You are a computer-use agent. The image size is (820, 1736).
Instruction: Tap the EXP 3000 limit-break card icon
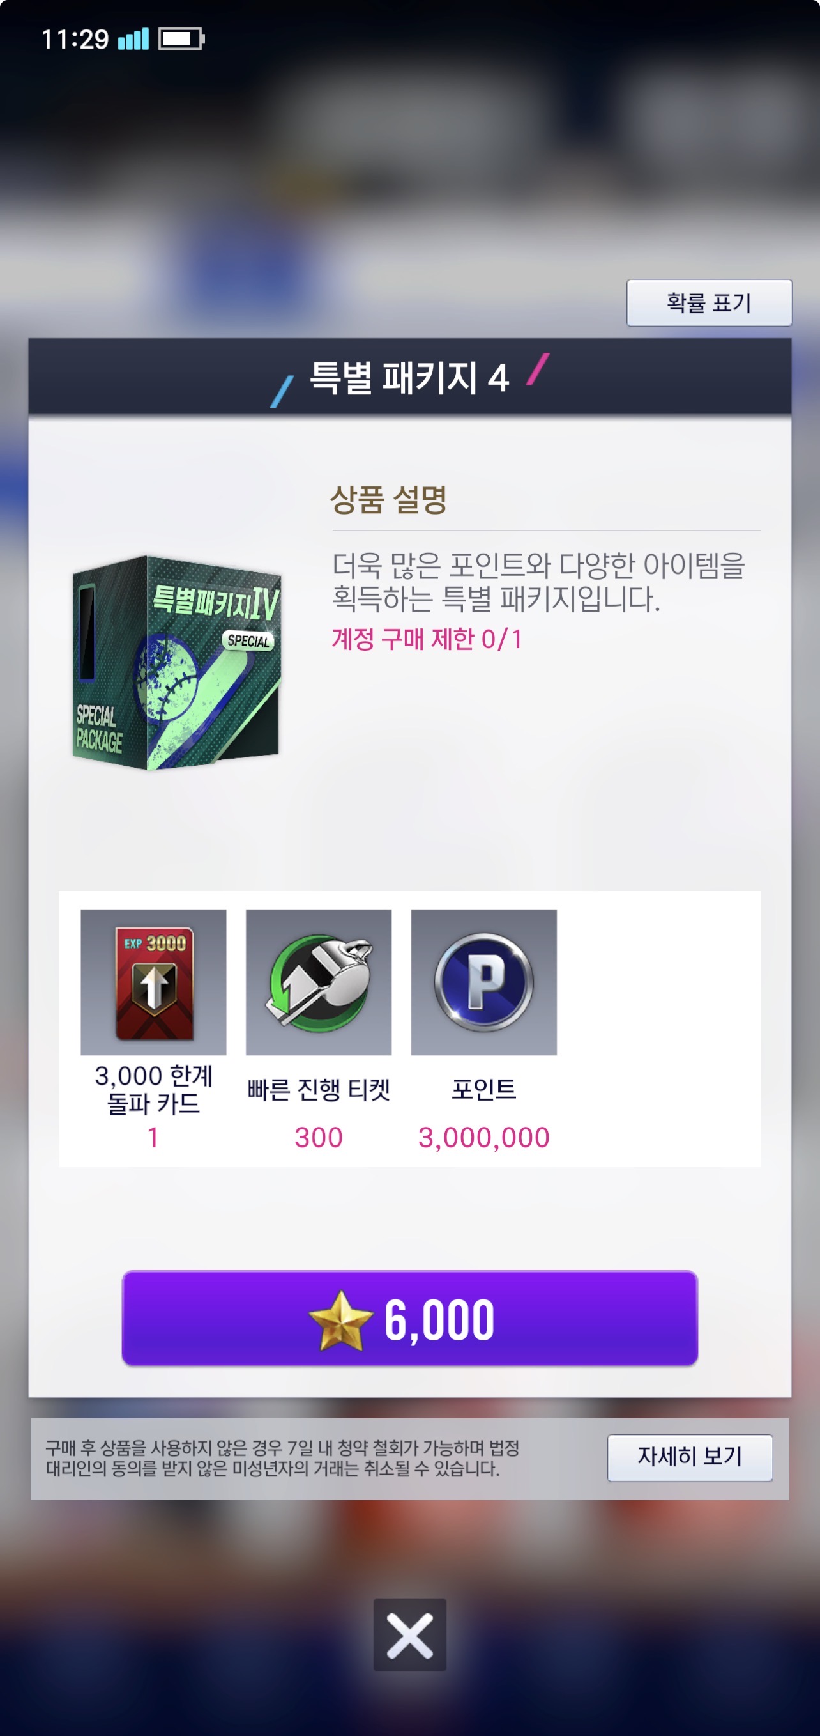[x=153, y=982]
